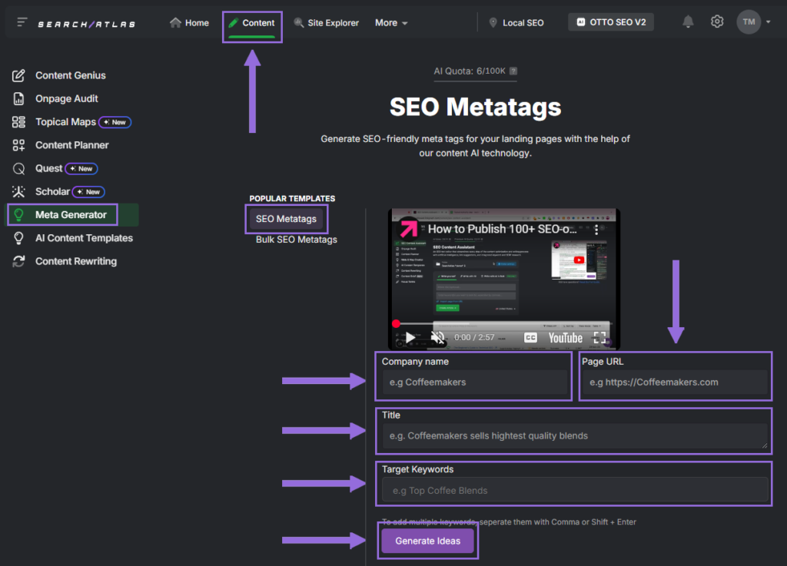This screenshot has height=566, width=787.
Task: Unmute the video speaker icon
Action: tap(437, 337)
